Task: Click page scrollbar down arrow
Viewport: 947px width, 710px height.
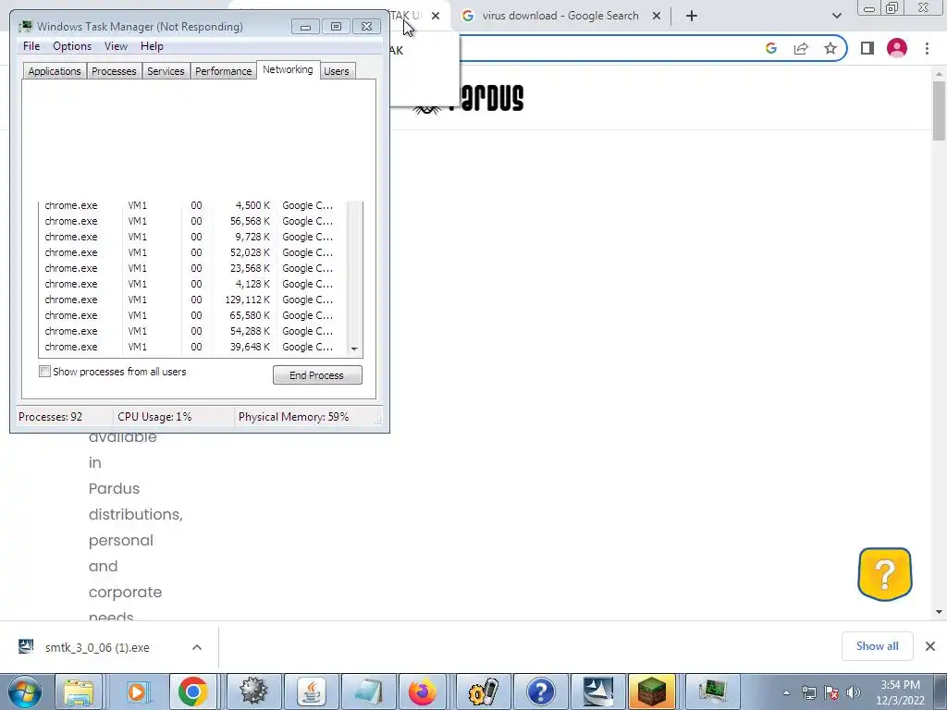Action: pos(939,612)
